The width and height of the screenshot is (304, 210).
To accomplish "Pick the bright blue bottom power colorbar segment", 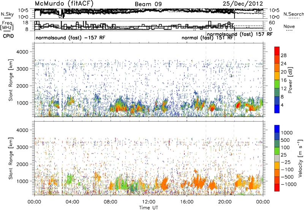I will (x=277, y=109).
